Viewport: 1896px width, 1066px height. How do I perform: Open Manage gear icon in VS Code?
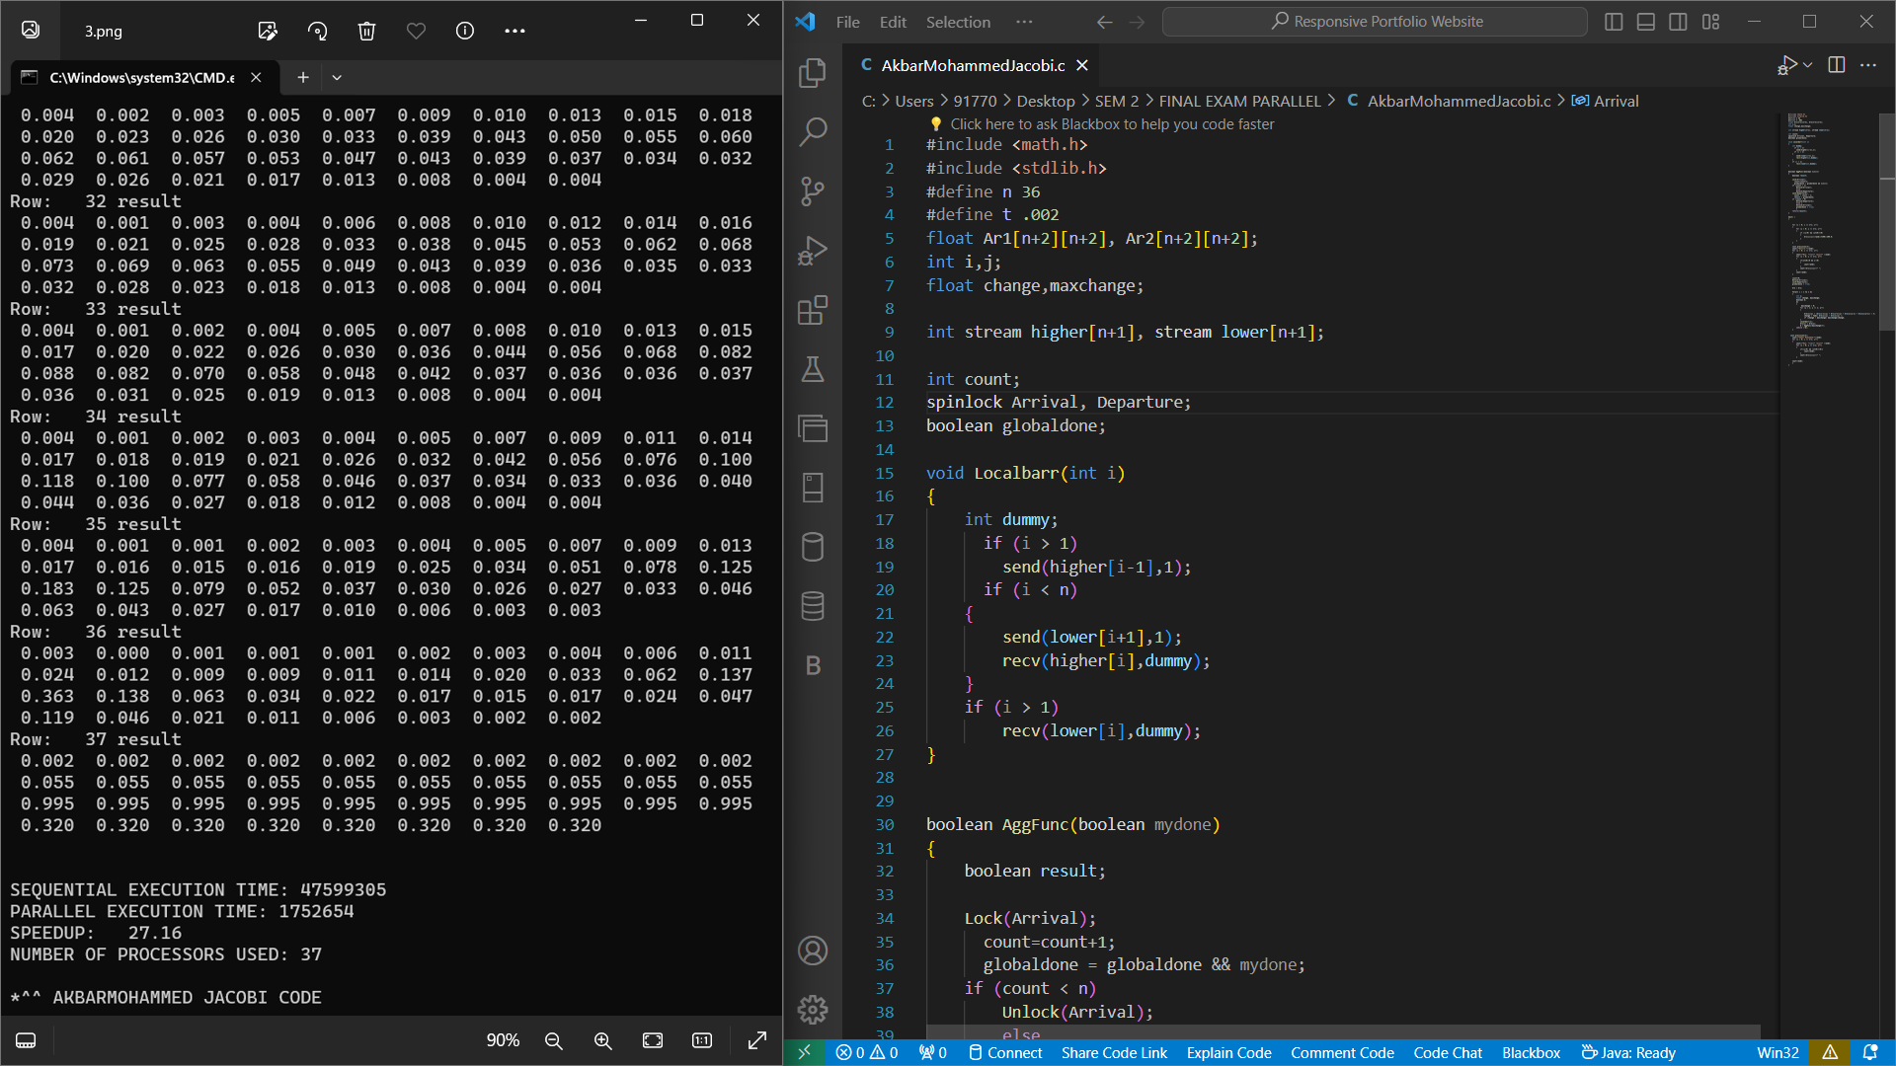(813, 1010)
